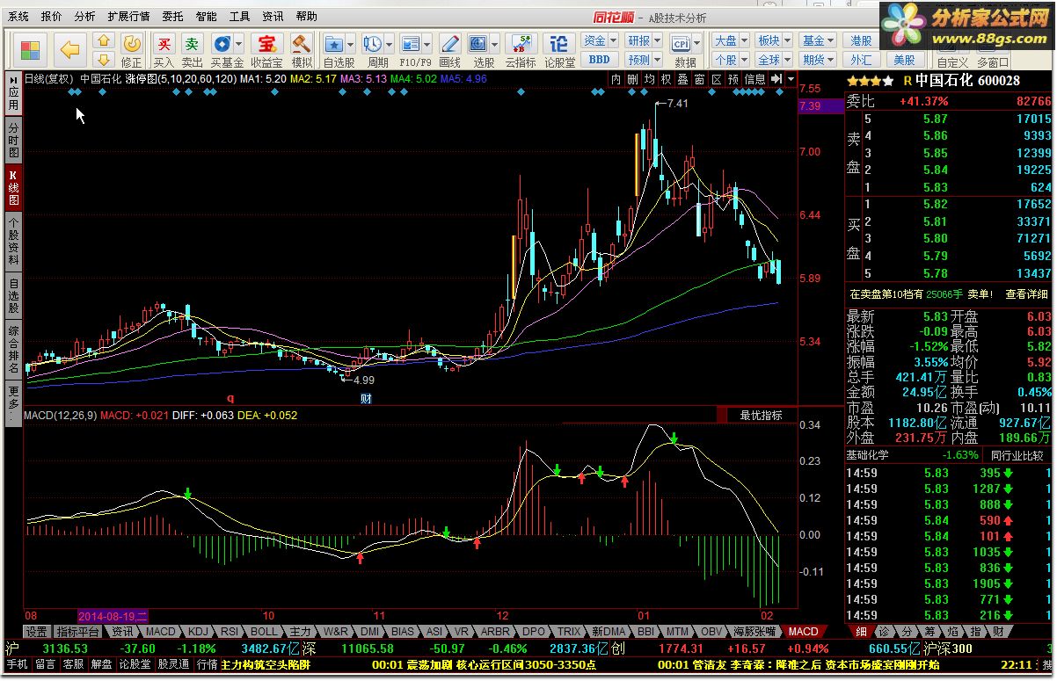Click 查看详细 link
Screen dimensions: 1057x681
coord(1027,294)
